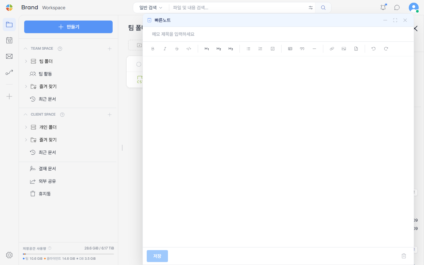Expand the 개인 폴더 tree node

26,127
